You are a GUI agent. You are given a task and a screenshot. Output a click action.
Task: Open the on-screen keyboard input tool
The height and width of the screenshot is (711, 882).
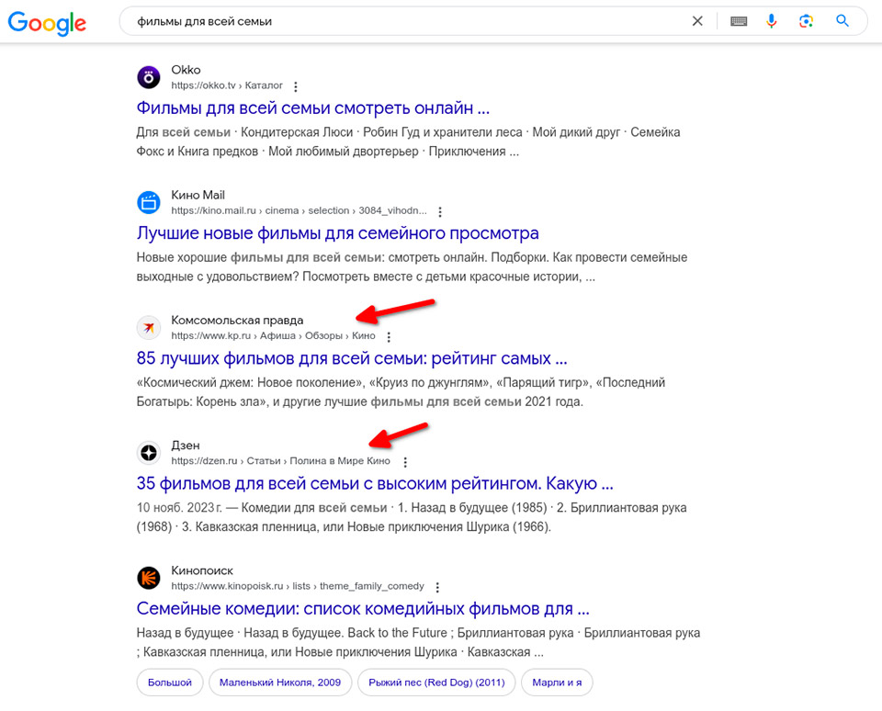point(739,21)
